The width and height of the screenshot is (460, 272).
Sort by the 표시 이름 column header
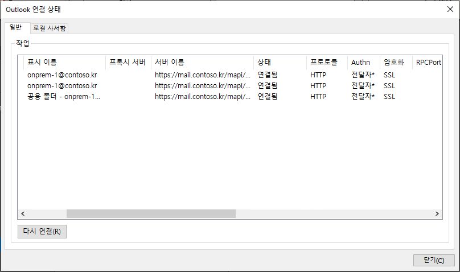(64, 62)
